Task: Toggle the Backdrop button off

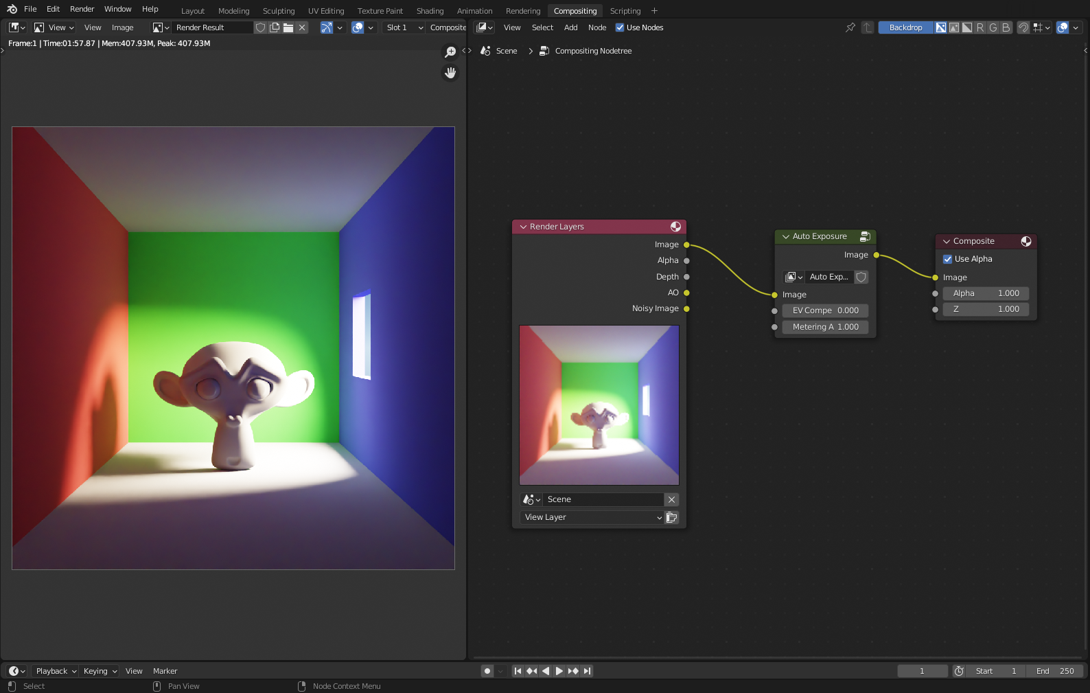Action: tap(905, 27)
